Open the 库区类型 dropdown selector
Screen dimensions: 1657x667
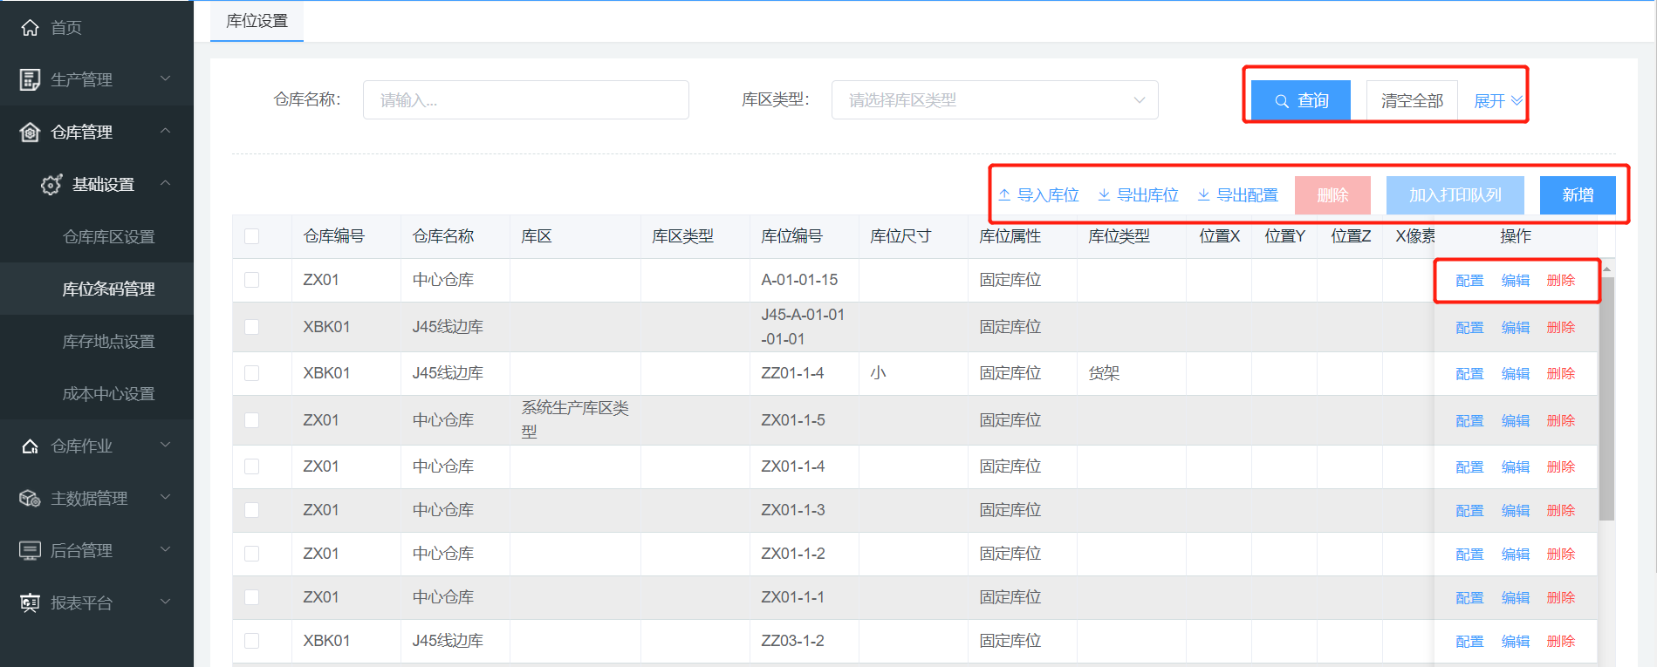tap(994, 100)
